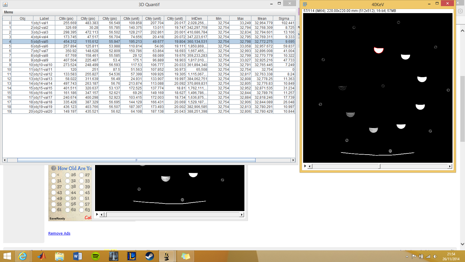The width and height of the screenshot is (465, 262).
Task: Click the ImageJ microscope taskbar icon
Action: tap(167, 256)
